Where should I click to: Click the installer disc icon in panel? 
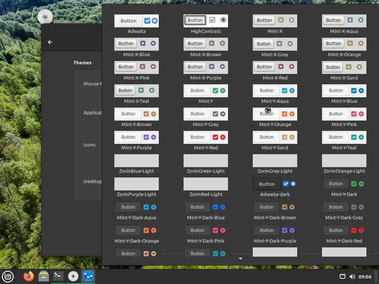(73, 276)
